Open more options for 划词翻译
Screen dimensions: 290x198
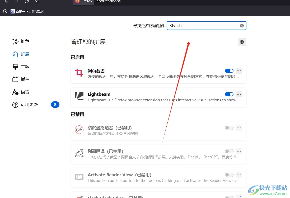click(x=239, y=151)
